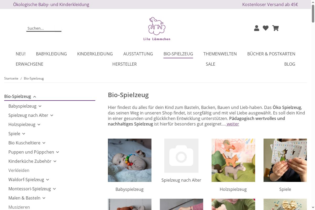Click the Lila Lämmchen lamb logo
315x210 pixels.
pyautogui.click(x=157, y=29)
